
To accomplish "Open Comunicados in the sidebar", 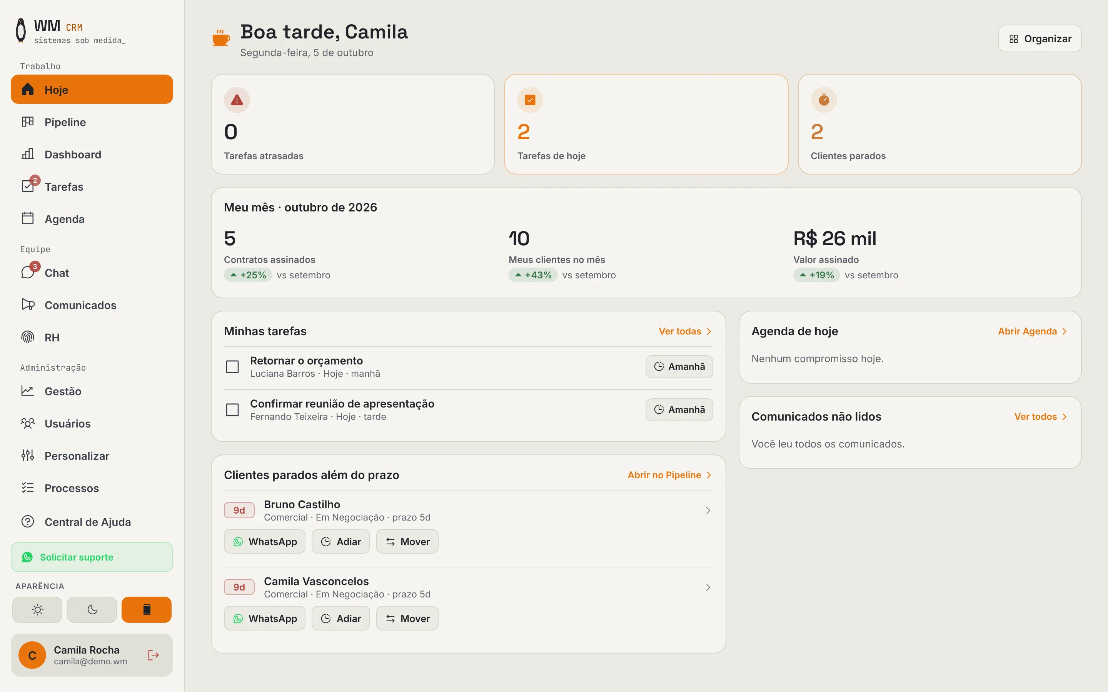I will tap(92, 305).
